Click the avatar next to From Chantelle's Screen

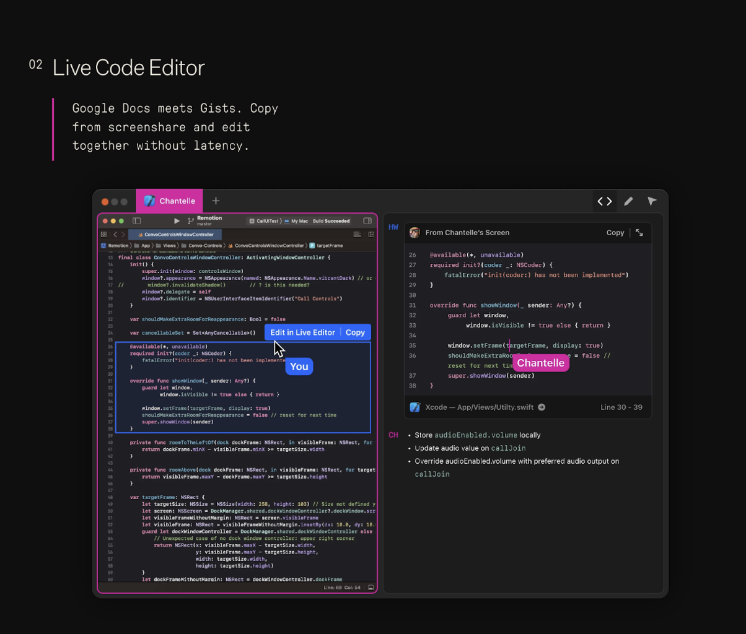[415, 233]
